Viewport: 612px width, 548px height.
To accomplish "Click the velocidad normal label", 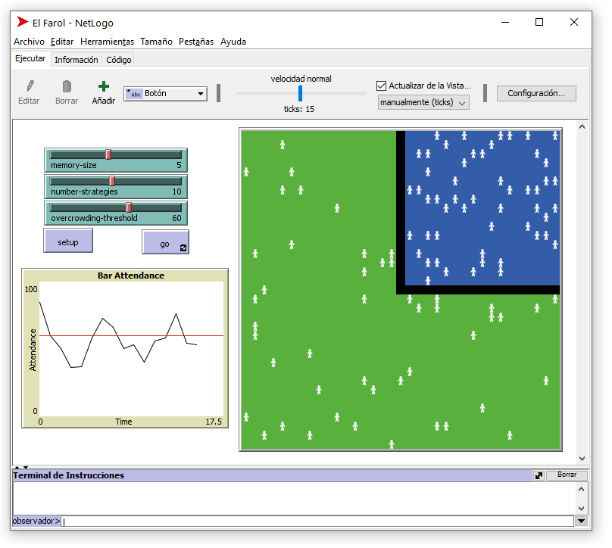I will pos(301,79).
